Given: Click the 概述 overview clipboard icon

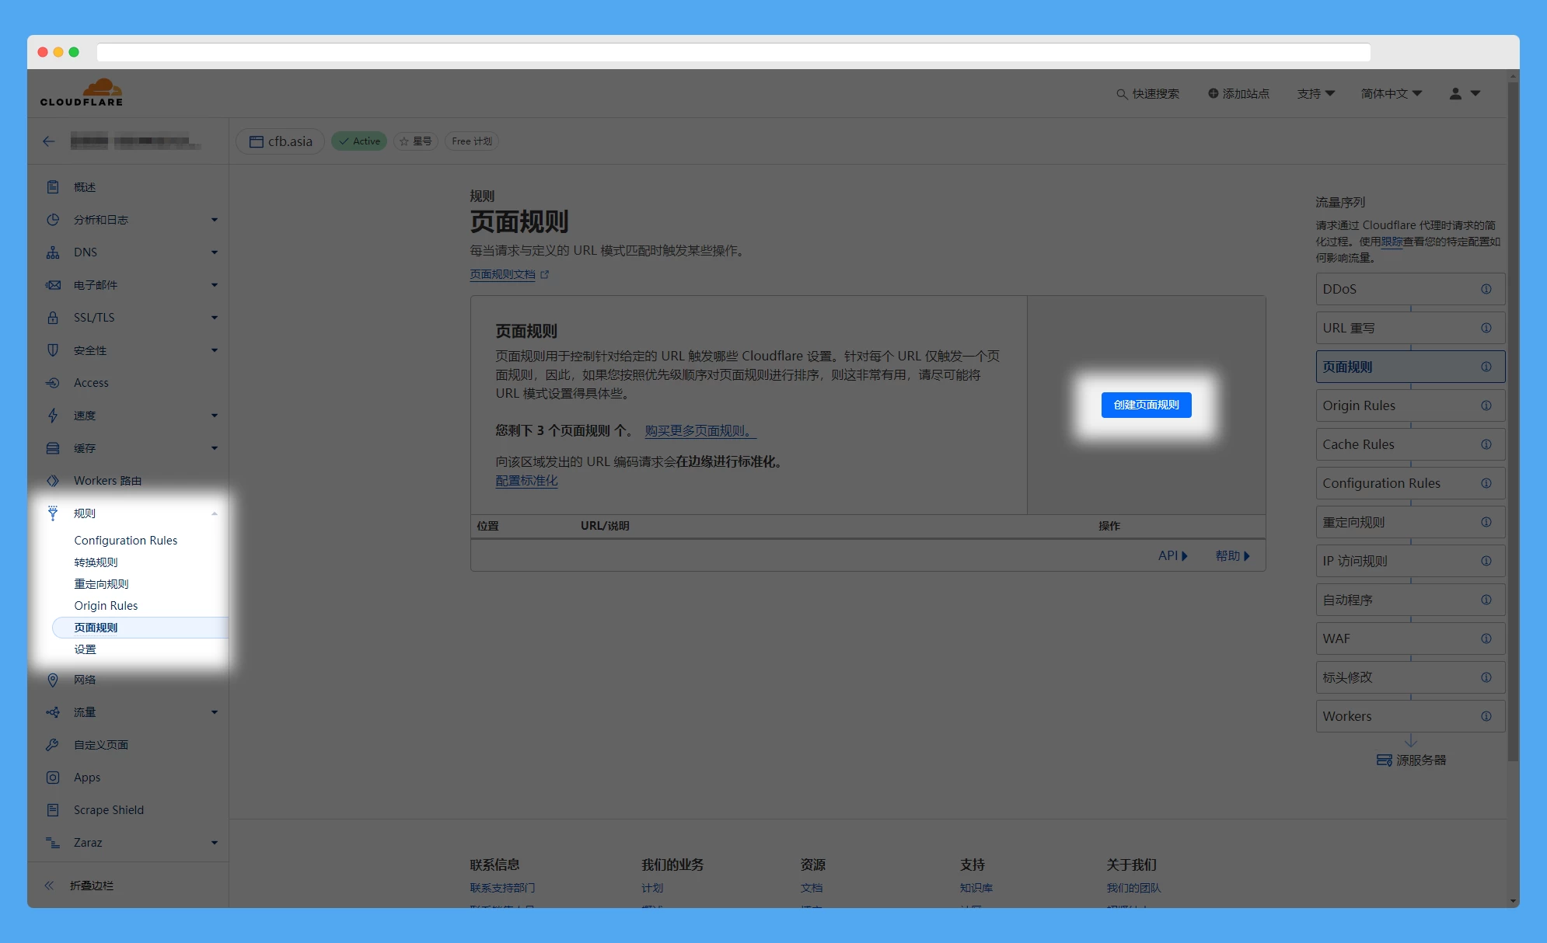Looking at the screenshot, I should coord(53,187).
